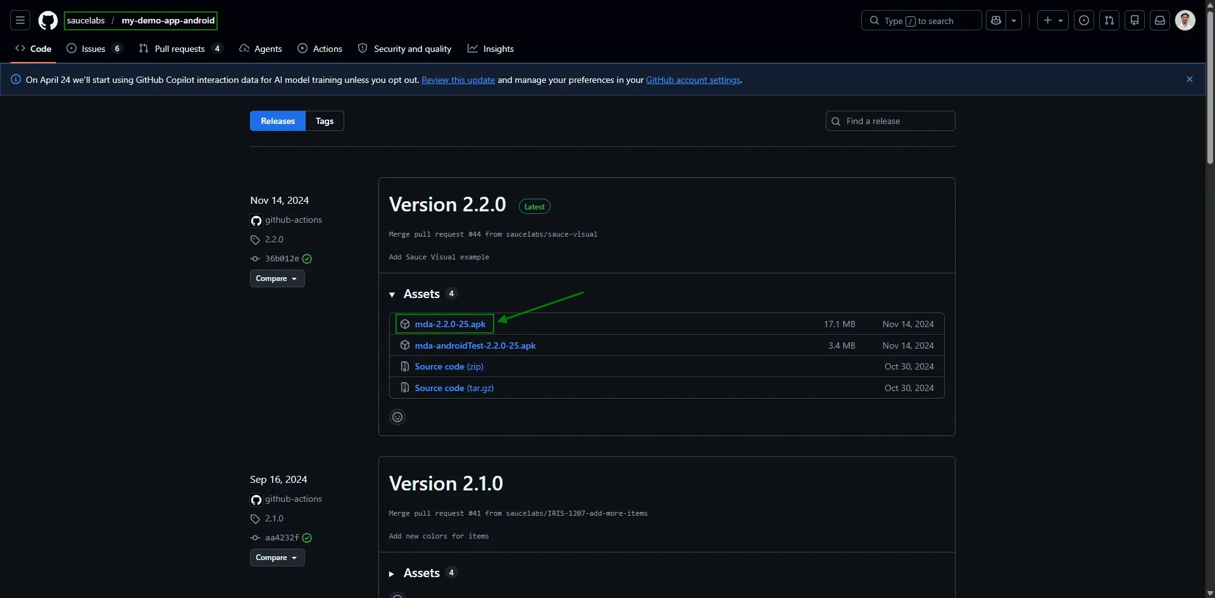Select the Releases button
Image resolution: width=1215 pixels, height=598 pixels.
click(278, 121)
